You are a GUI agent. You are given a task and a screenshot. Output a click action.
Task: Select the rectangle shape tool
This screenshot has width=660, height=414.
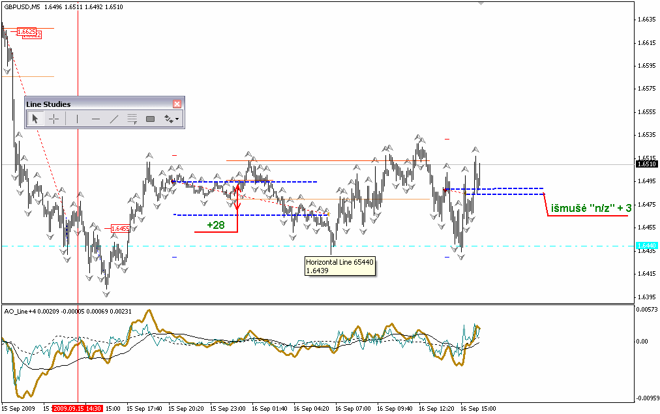click(150, 119)
